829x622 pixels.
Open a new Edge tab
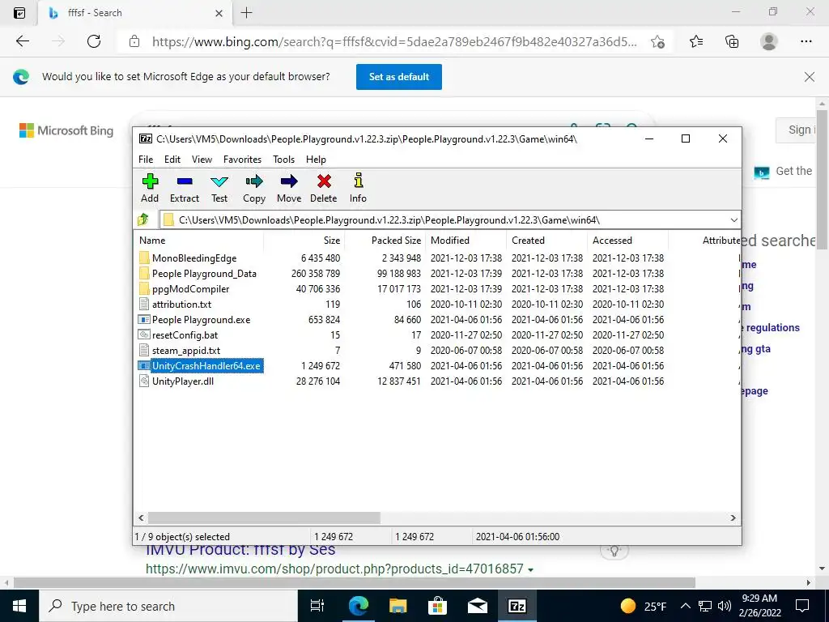[246, 13]
